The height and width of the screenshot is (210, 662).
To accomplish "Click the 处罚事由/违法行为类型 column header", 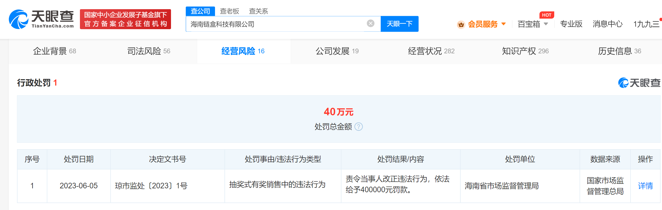I will pos(283,159).
